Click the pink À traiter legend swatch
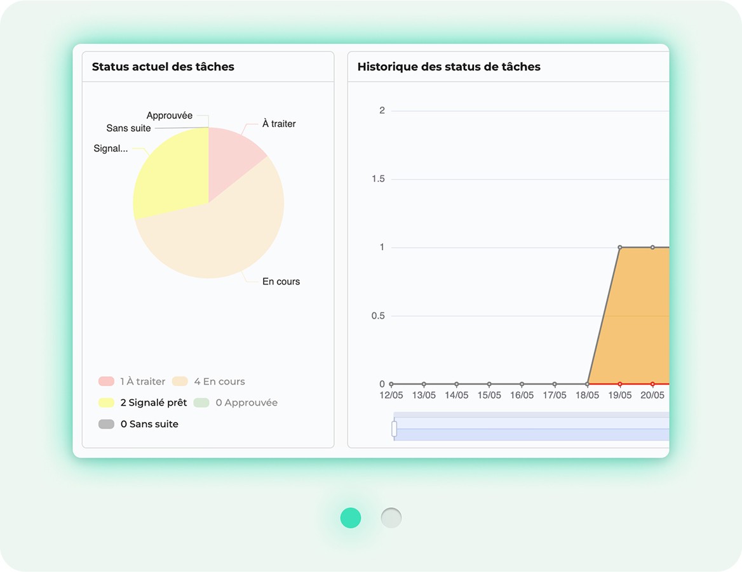The image size is (742, 572). click(106, 381)
